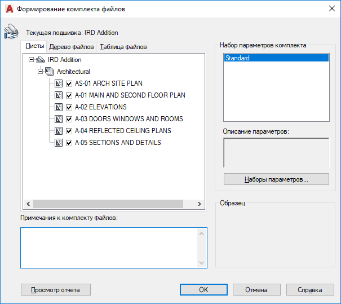Click the A-03 DOORS WINDOWS AND ROOMS sheet icon
Viewport: 341px width, 304px height.
click(59, 119)
